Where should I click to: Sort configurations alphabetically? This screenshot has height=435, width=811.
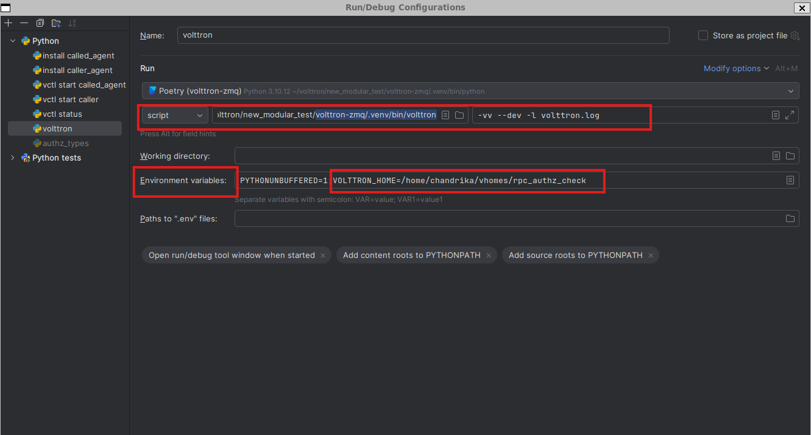pos(73,23)
